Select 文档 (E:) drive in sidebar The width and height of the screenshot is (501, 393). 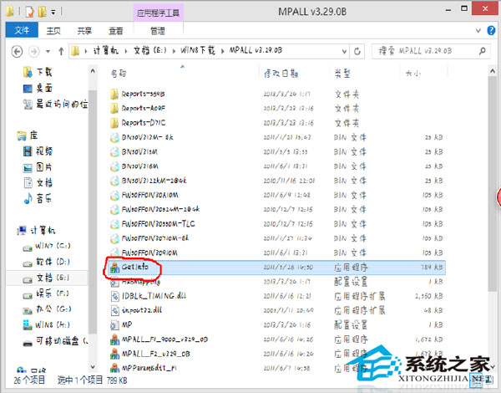46,278
